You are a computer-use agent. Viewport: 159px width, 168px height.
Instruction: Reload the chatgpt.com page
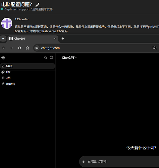[x=19, y=48]
